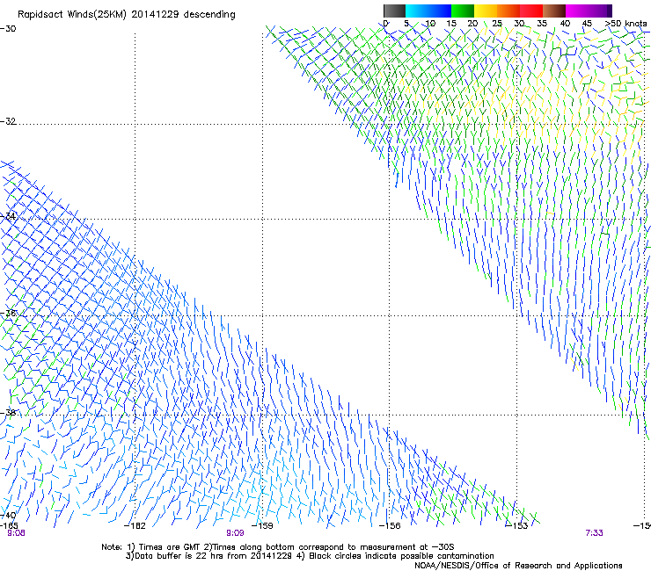Screen dimensions: 651x571
Task: Click the '0' legend scale label
Action: [386, 24]
